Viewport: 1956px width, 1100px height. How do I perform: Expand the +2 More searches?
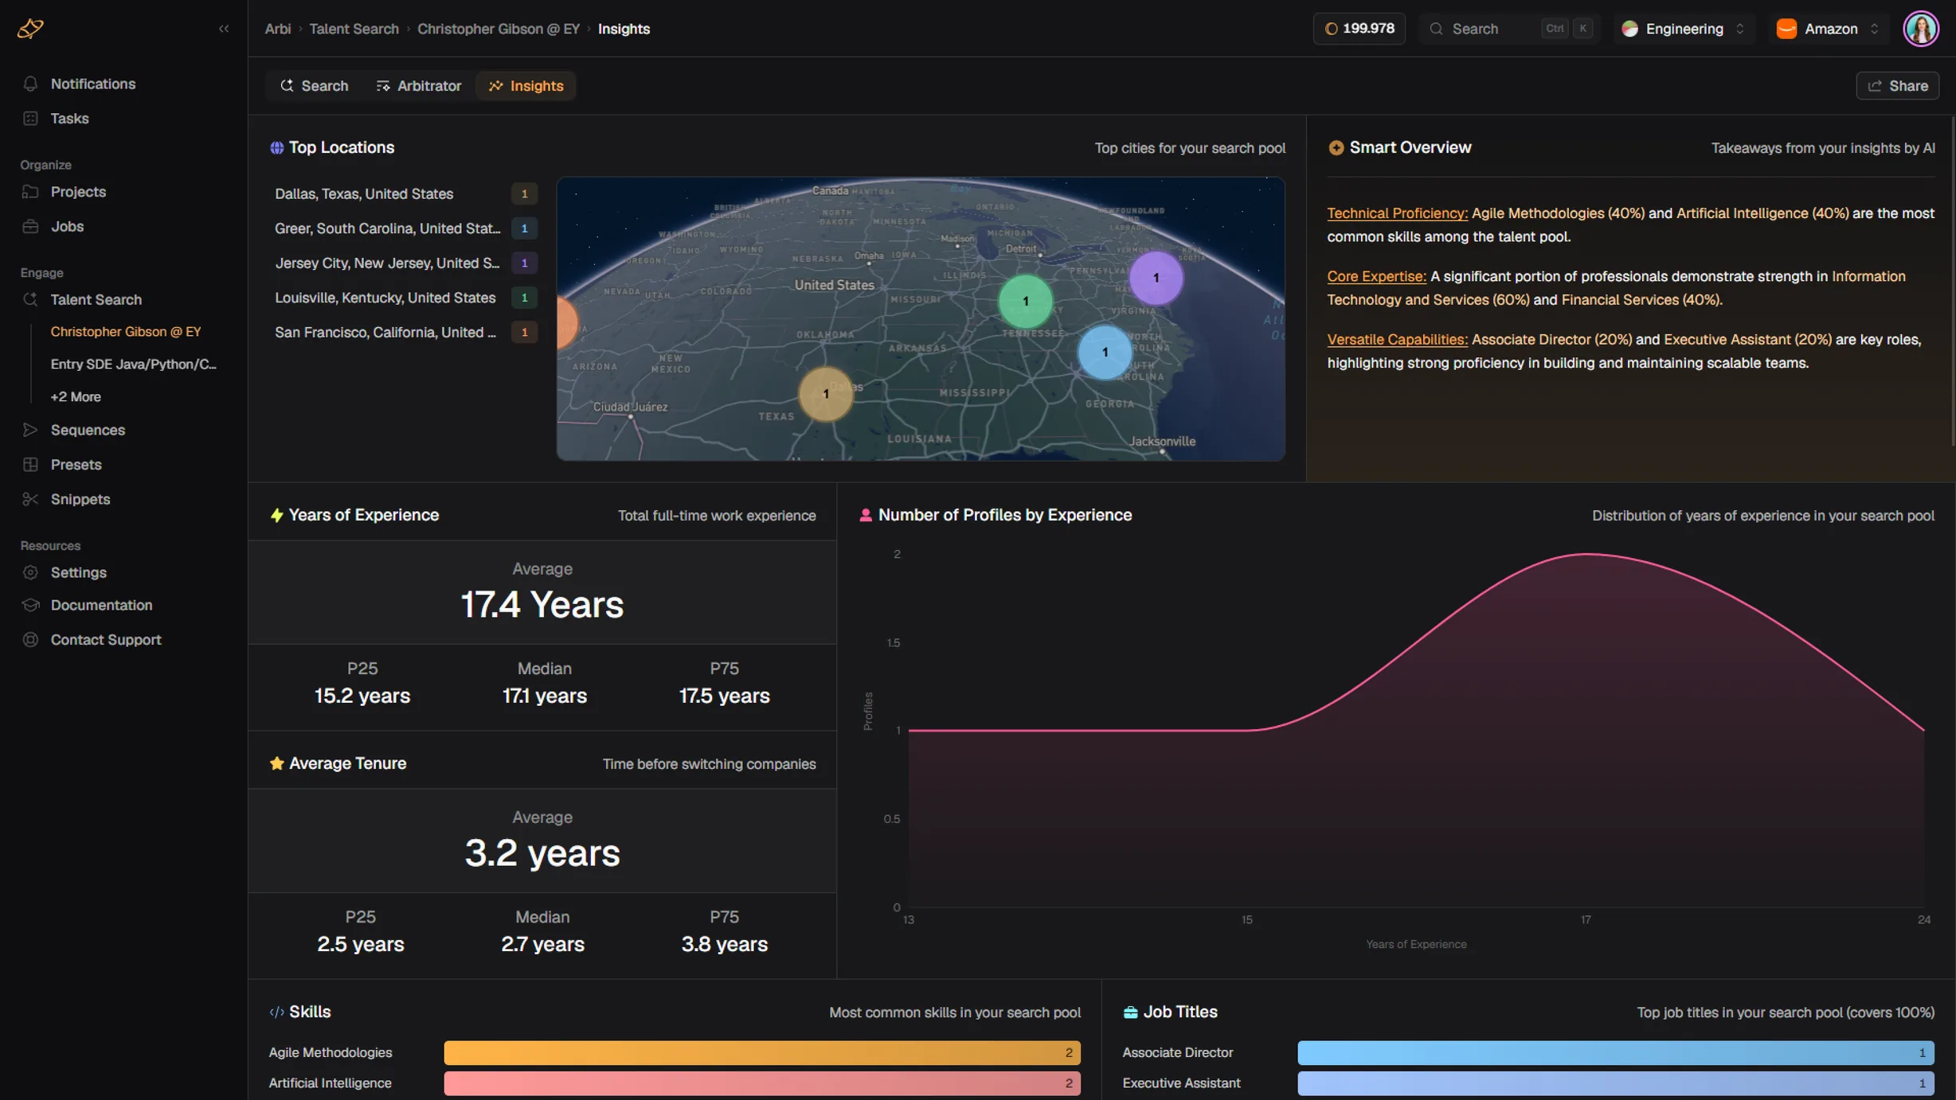(x=76, y=397)
